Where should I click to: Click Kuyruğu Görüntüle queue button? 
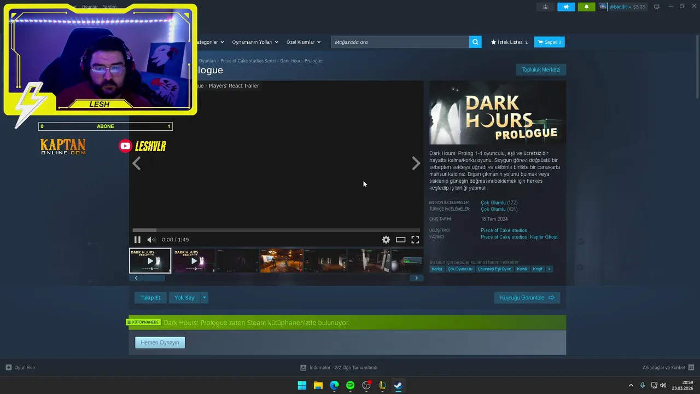[527, 298]
